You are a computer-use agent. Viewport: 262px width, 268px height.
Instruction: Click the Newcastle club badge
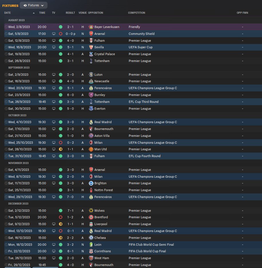click(x=91, y=81)
